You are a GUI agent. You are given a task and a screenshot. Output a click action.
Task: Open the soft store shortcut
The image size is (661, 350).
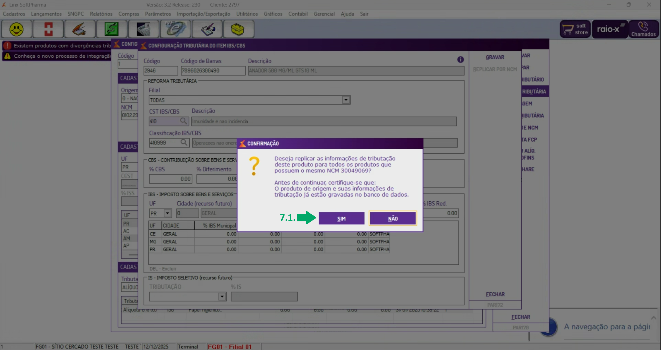click(x=575, y=29)
